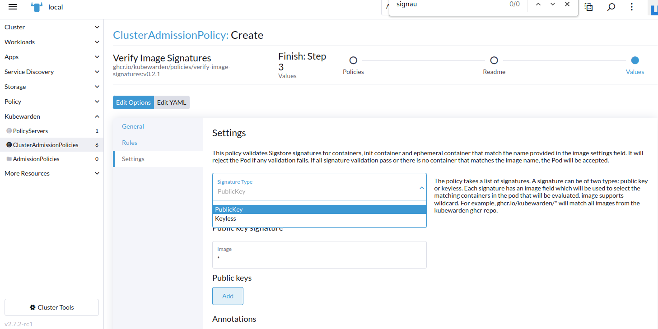Click the ClusterAdmissionPolicies icon
The image size is (658, 329).
(9, 144)
